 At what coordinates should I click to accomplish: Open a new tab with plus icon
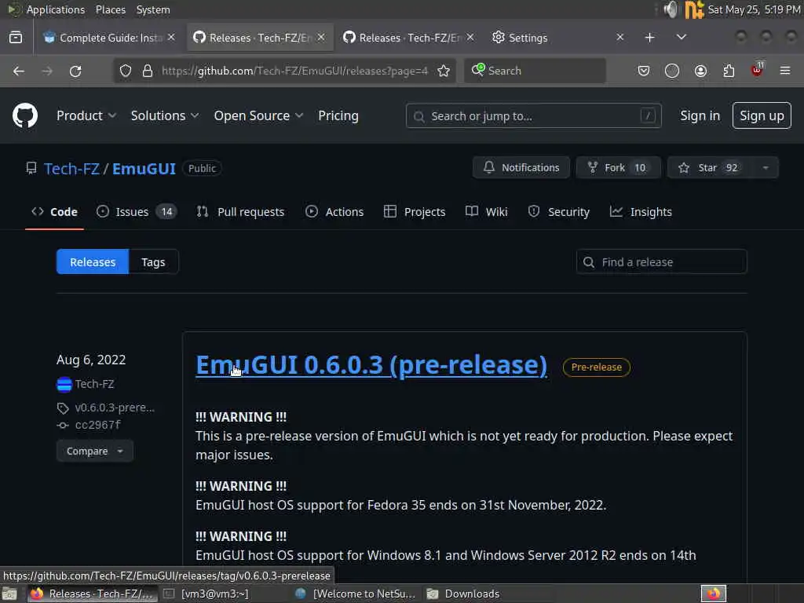(x=649, y=38)
